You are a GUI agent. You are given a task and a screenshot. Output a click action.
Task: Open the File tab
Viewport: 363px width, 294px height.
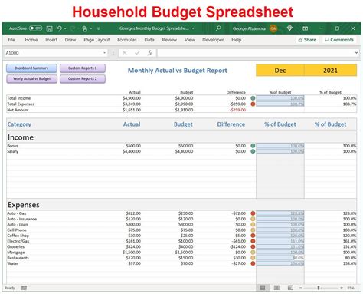pos(11,40)
